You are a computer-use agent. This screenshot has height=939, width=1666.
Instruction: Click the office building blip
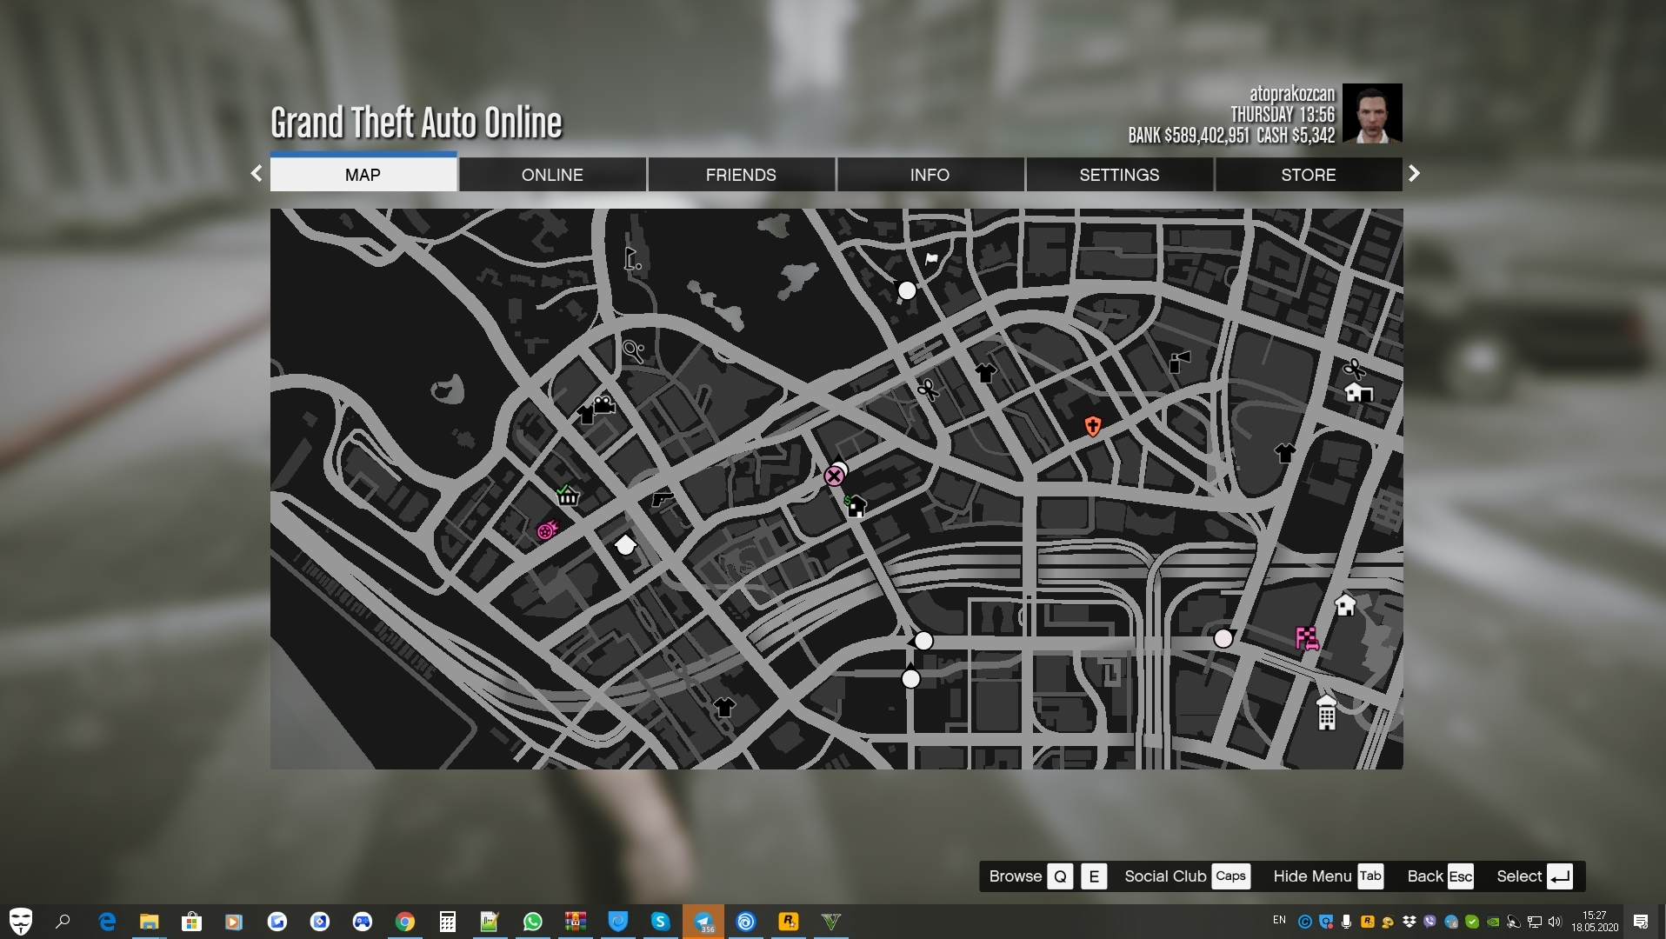coord(1326,713)
